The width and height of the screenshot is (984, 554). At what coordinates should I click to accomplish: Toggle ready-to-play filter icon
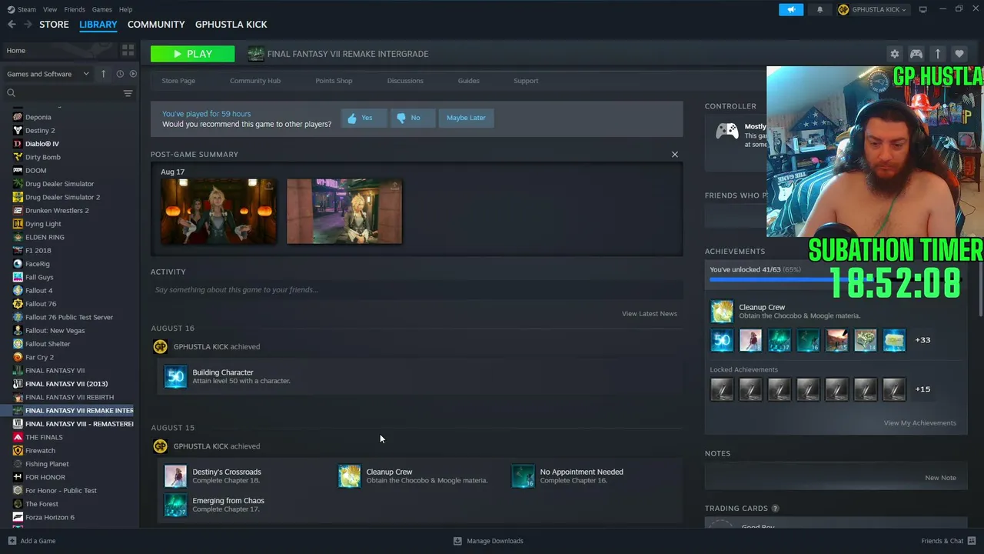[x=133, y=74]
